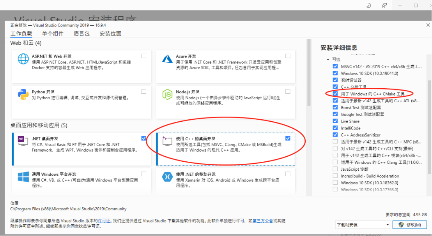Click the Universal Windows Platform logo icon

click(x=23, y=177)
